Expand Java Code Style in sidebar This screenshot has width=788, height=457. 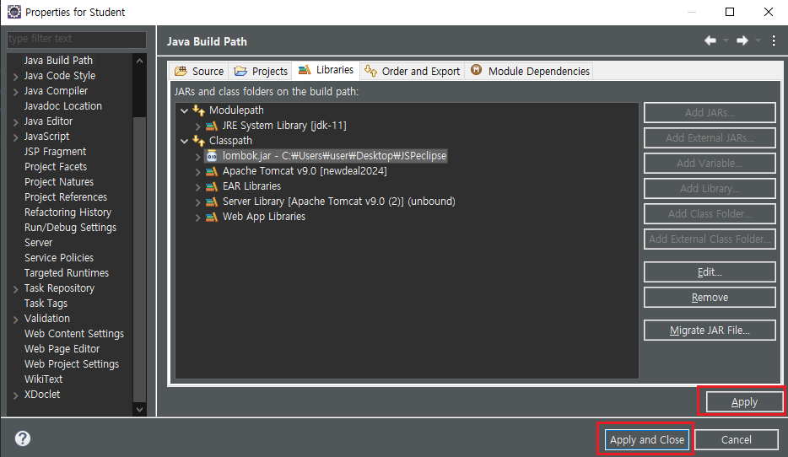click(15, 77)
